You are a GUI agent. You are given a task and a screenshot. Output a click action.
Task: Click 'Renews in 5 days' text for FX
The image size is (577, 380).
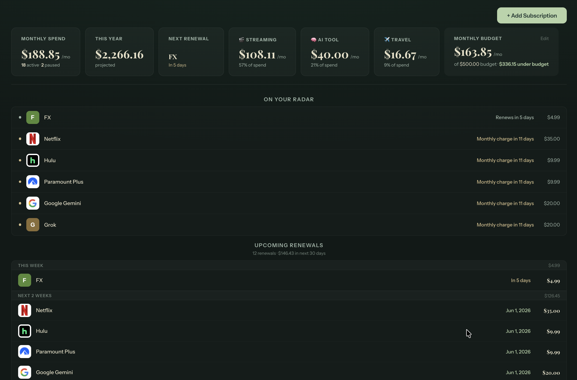tap(515, 118)
